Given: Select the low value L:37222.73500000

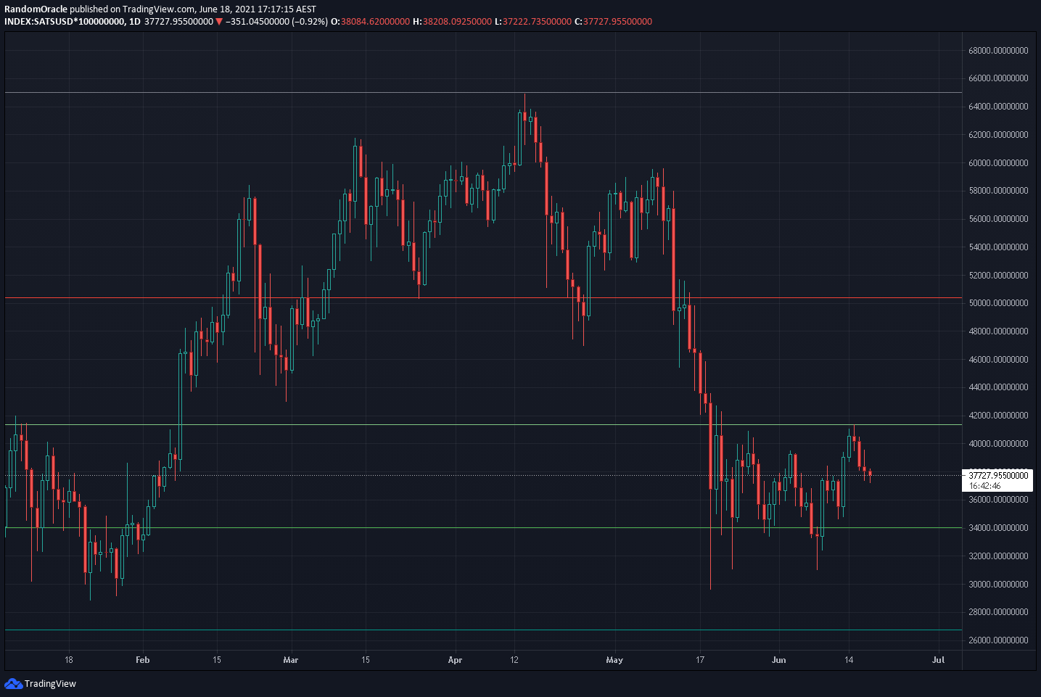Looking at the screenshot, I should click(x=533, y=22).
